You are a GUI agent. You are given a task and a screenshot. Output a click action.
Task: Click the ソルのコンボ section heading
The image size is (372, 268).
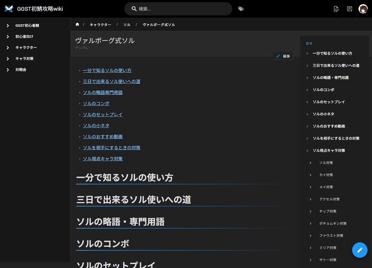coord(103,244)
